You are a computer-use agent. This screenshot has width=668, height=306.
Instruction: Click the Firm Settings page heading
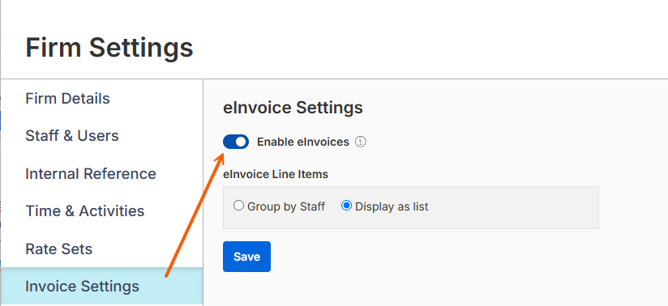[109, 47]
